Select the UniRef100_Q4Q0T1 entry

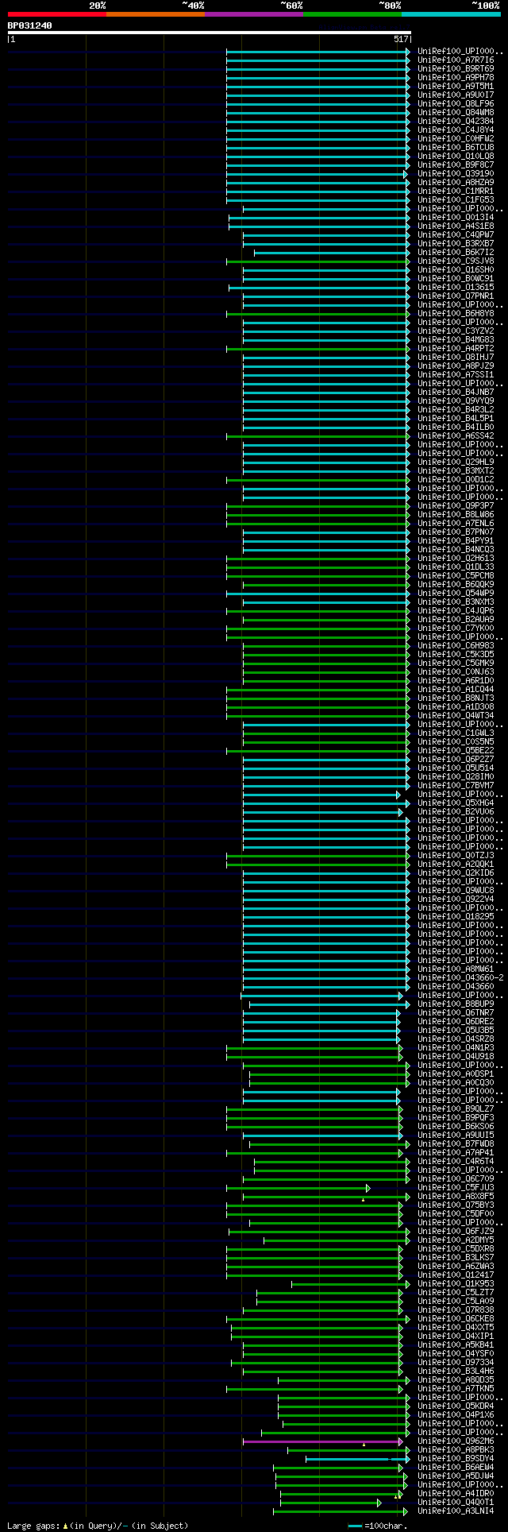click(x=456, y=1503)
